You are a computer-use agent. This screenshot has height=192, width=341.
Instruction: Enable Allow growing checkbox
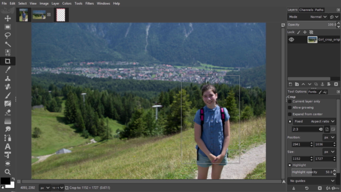point(290,108)
